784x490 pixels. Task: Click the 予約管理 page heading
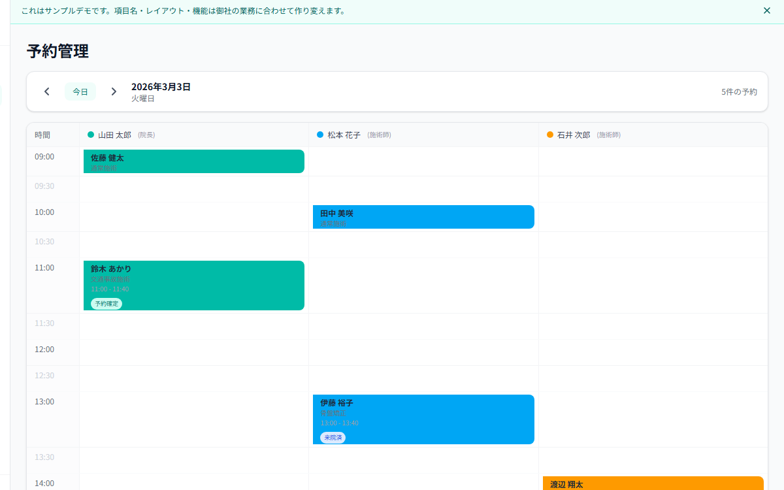[x=57, y=51]
